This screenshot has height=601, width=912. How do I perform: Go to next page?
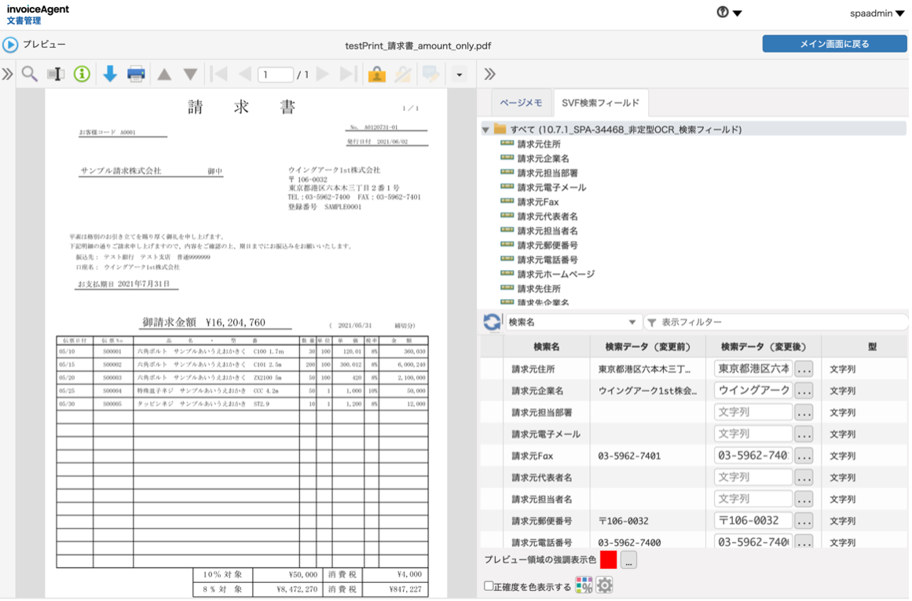point(323,75)
